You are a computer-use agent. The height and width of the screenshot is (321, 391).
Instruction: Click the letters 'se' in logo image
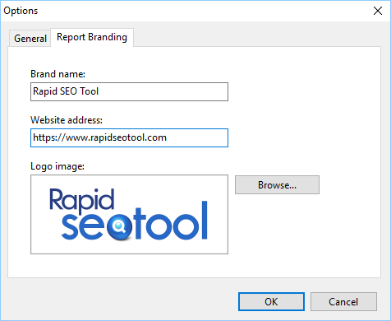pyautogui.click(x=83, y=226)
